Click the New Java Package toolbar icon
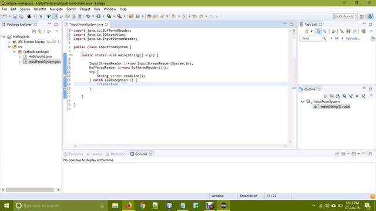The image size is (376, 211). point(131,16)
